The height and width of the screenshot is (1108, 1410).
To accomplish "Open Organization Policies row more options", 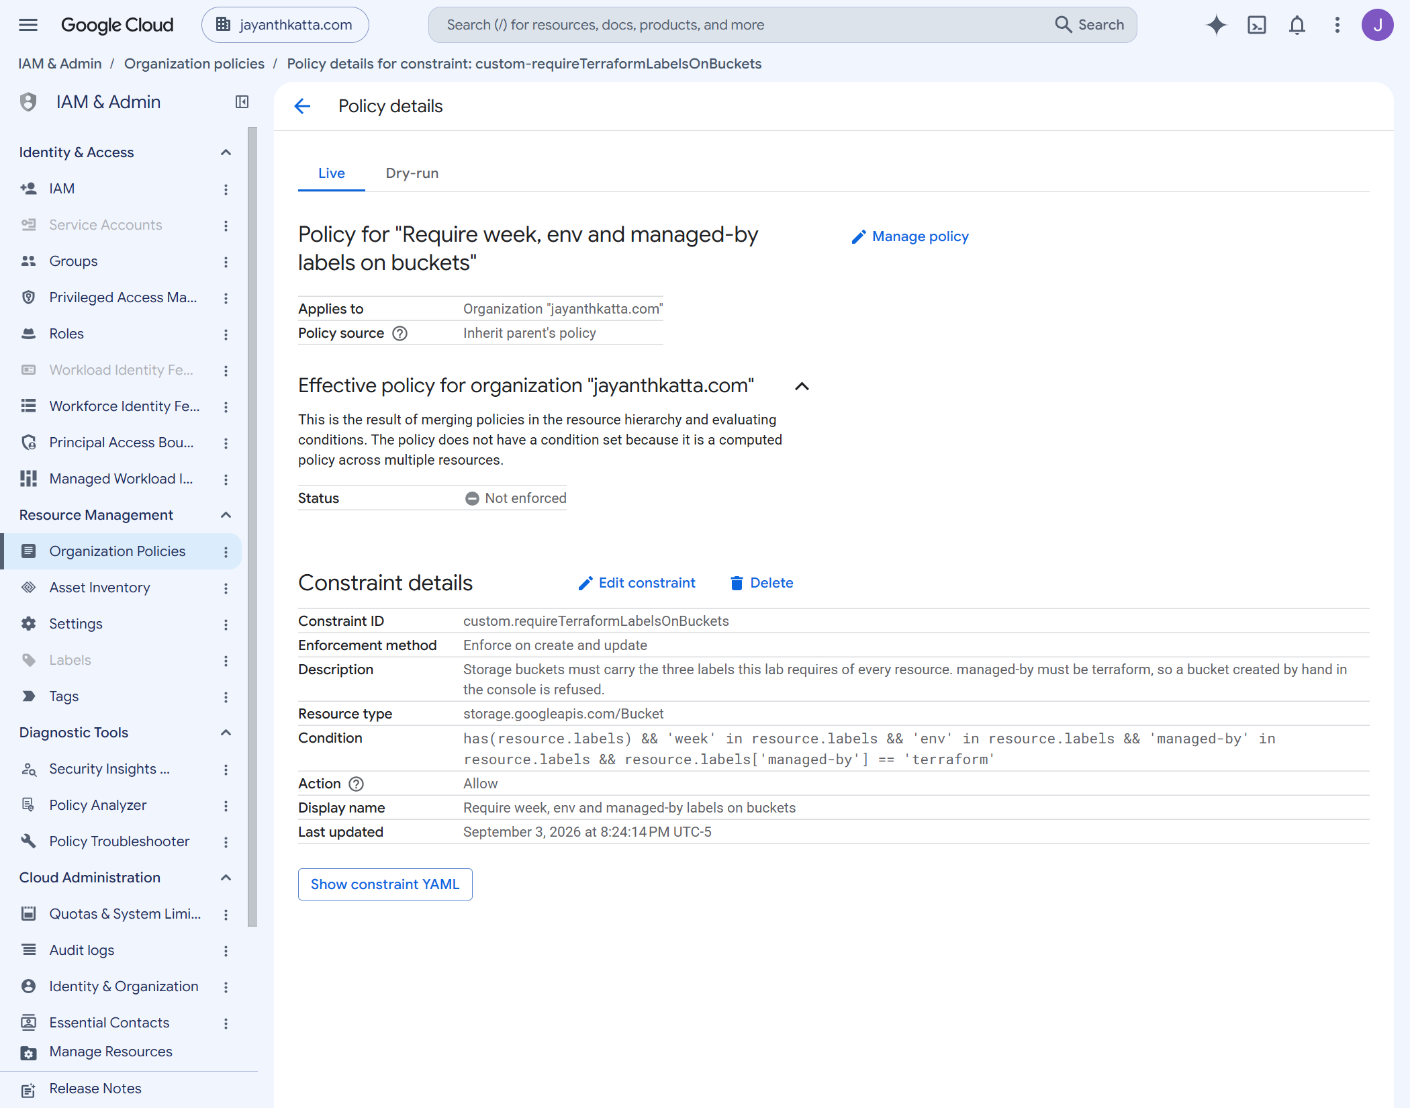I will pos(226,552).
